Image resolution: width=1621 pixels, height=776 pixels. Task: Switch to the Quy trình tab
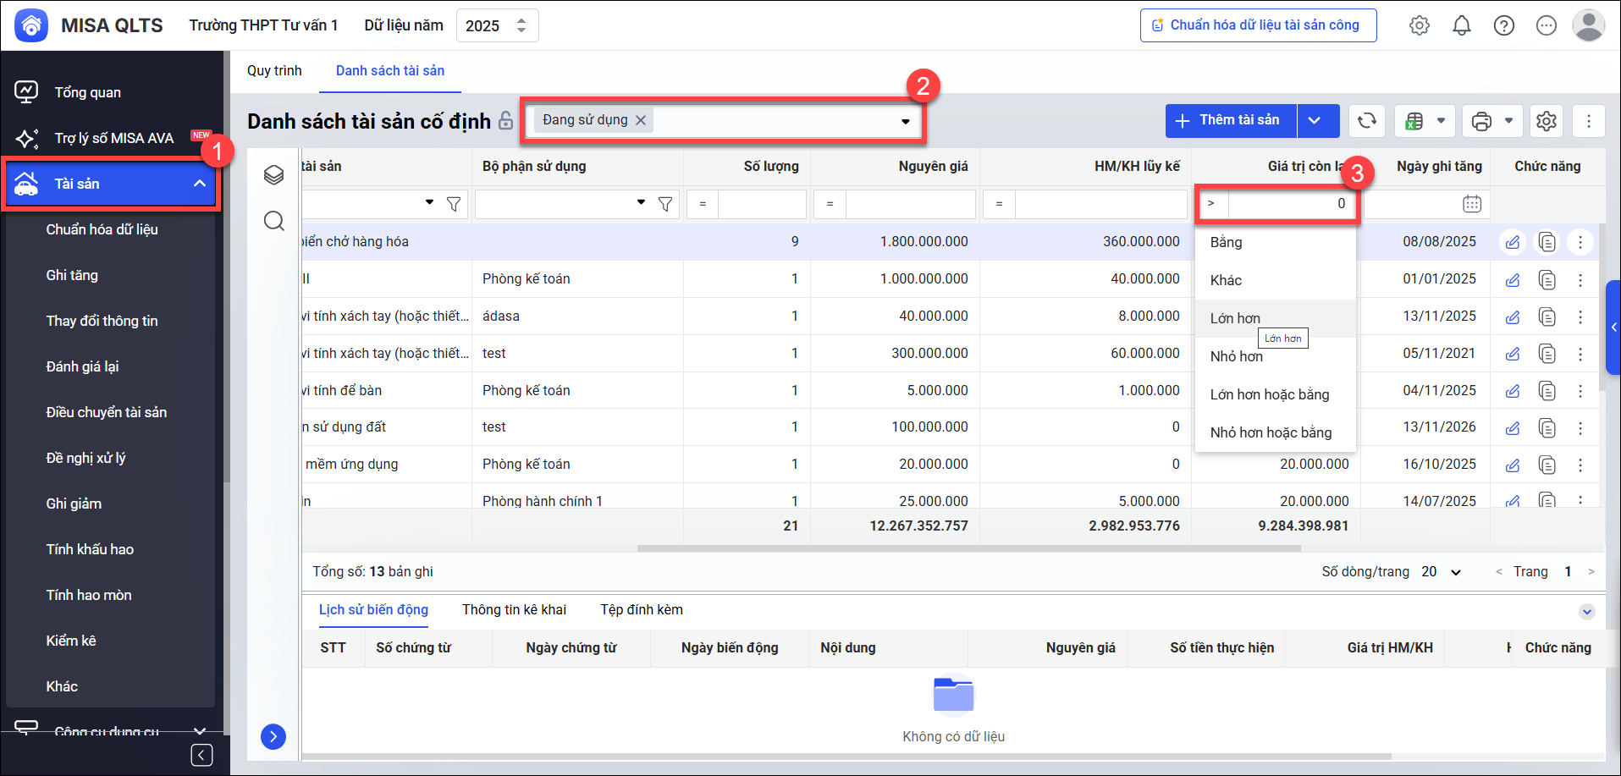coord(274,71)
